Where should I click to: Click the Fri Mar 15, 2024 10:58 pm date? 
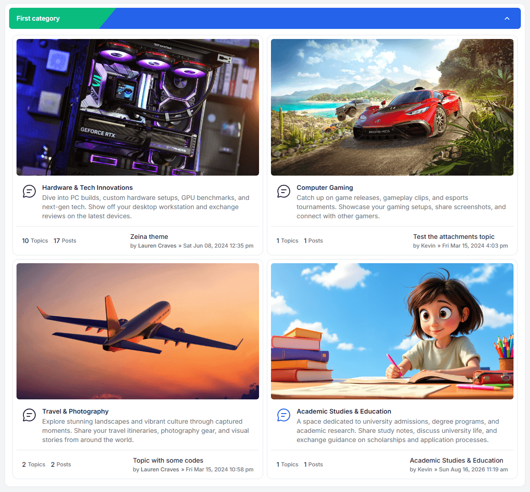219,470
